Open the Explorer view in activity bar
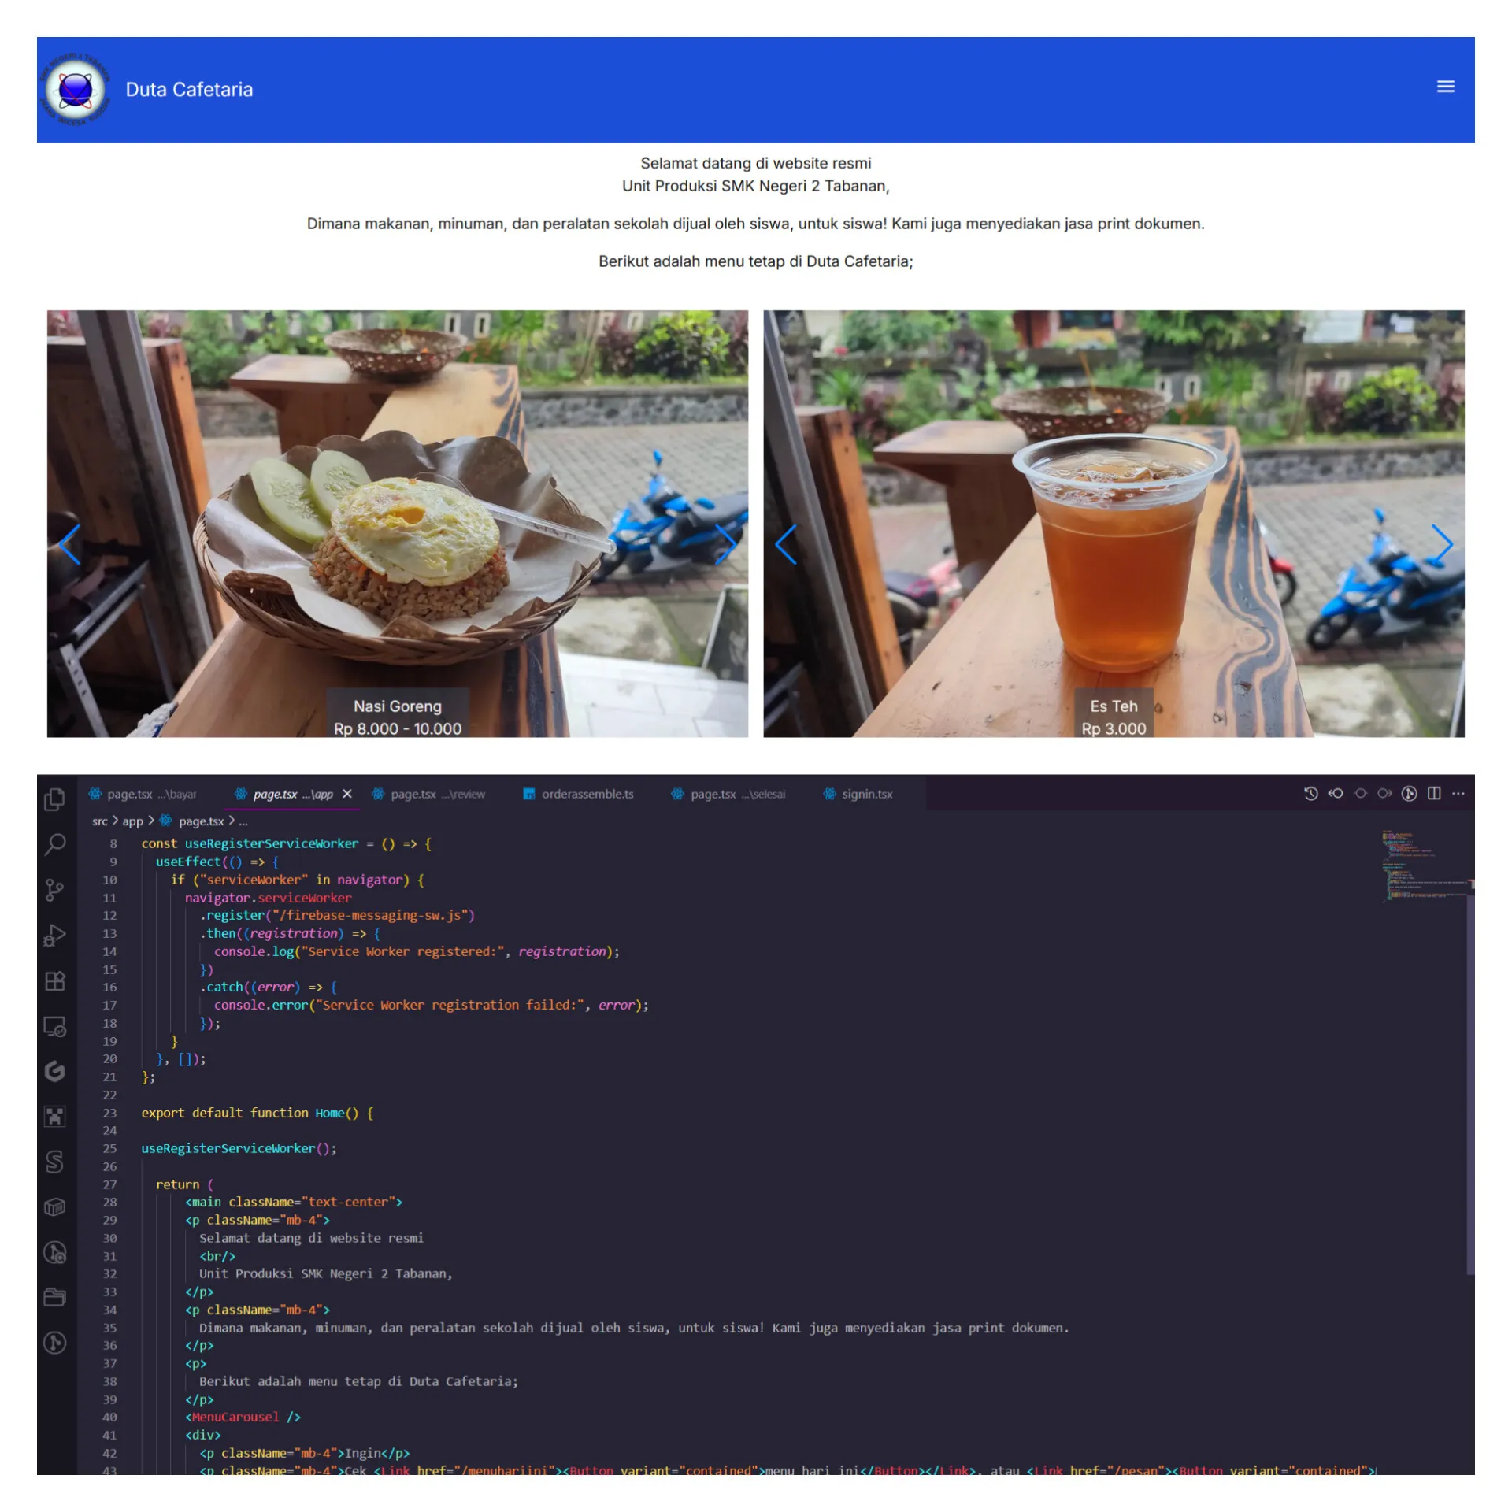The width and height of the screenshot is (1512, 1512). pos(54,799)
